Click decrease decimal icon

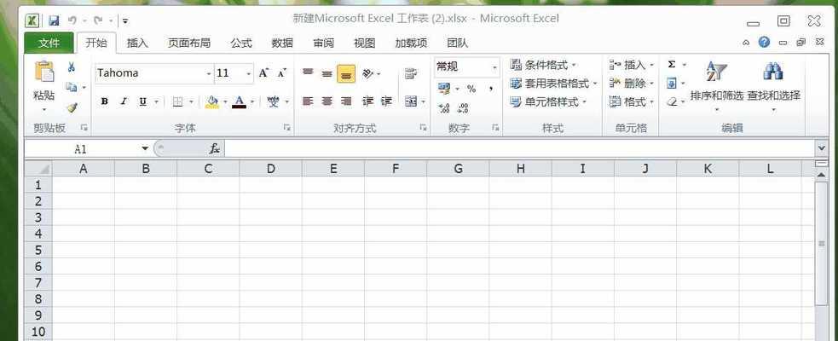pyautogui.click(x=463, y=108)
